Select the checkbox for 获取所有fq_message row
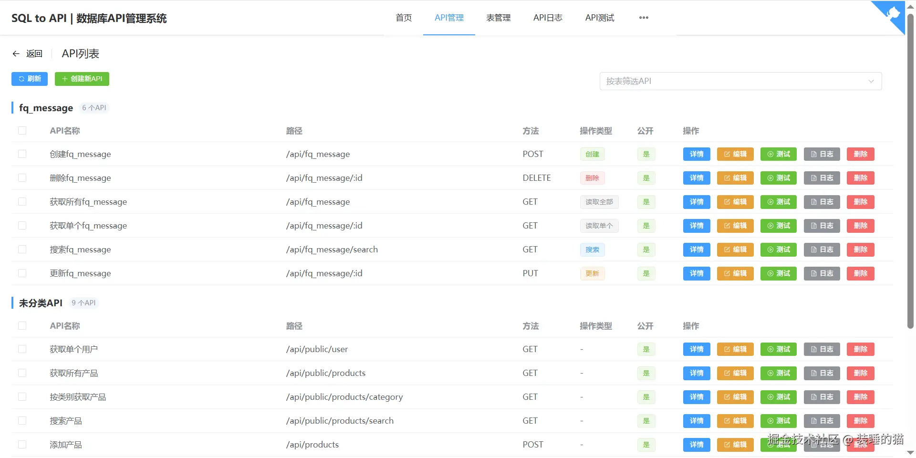Viewport: 916px width, 458px height. click(x=22, y=201)
